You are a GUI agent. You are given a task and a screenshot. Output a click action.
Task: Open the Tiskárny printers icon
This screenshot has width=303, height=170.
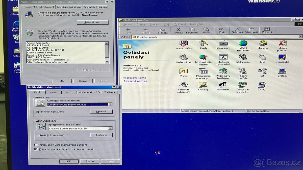point(203,85)
